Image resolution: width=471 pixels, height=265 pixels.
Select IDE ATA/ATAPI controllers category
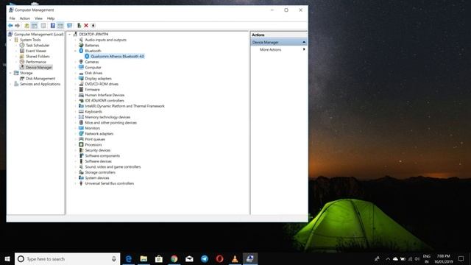(x=105, y=100)
